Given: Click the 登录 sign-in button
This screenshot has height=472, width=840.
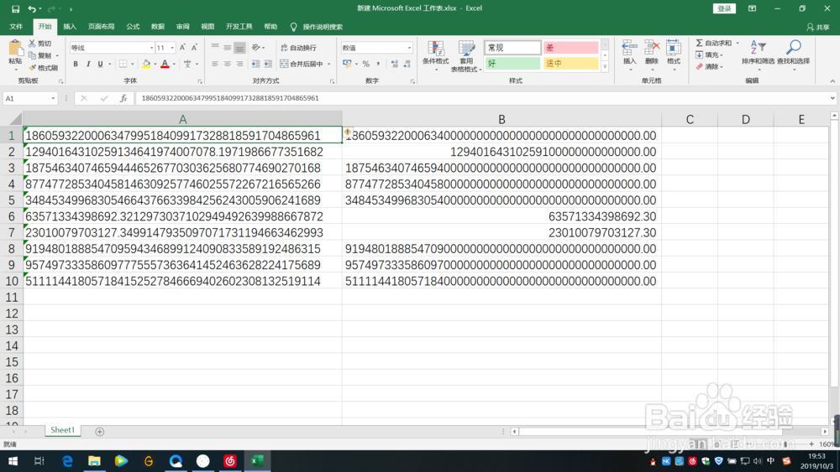Looking at the screenshot, I should [724, 8].
